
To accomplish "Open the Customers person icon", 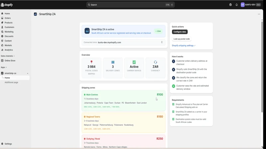I will point(2,27).
